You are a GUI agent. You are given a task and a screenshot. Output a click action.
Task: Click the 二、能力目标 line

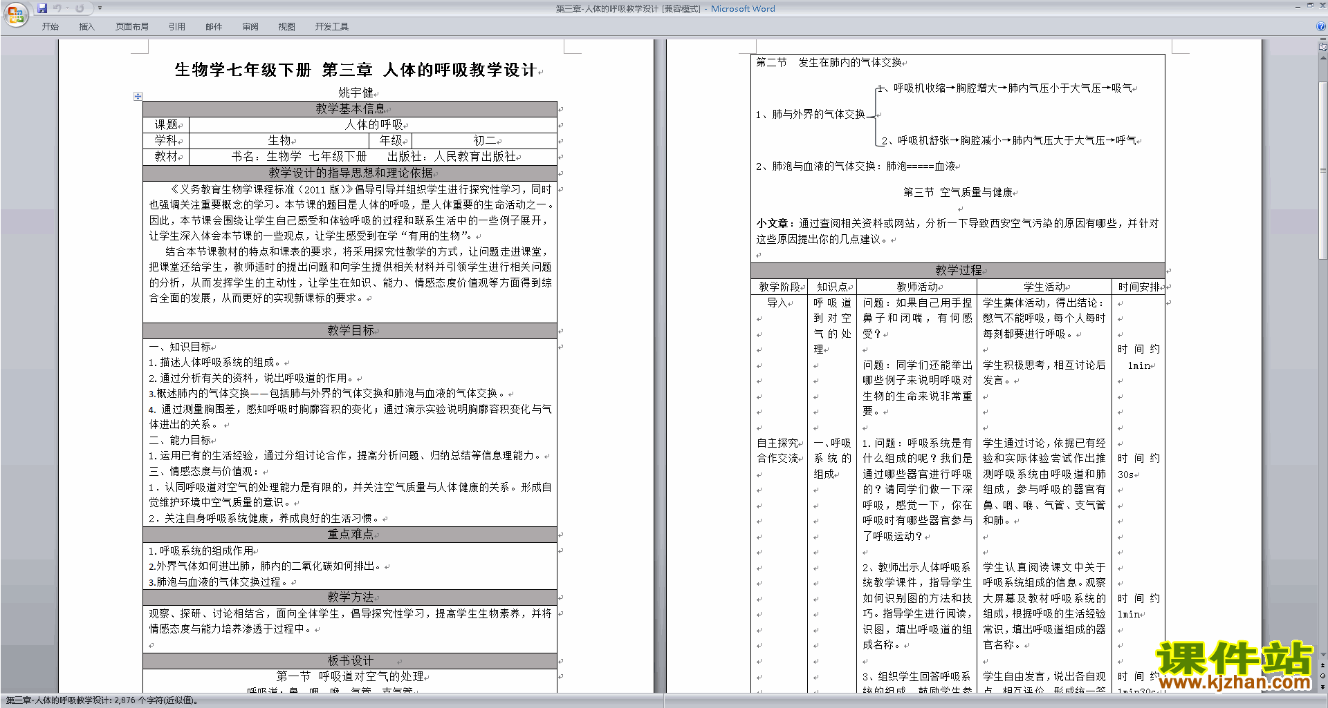coord(180,440)
